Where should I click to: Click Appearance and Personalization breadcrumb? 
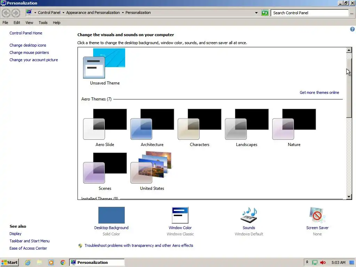point(93,13)
